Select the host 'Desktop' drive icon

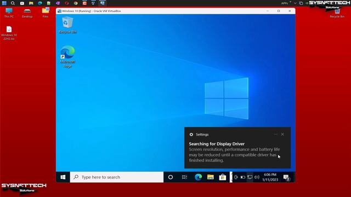tap(27, 13)
